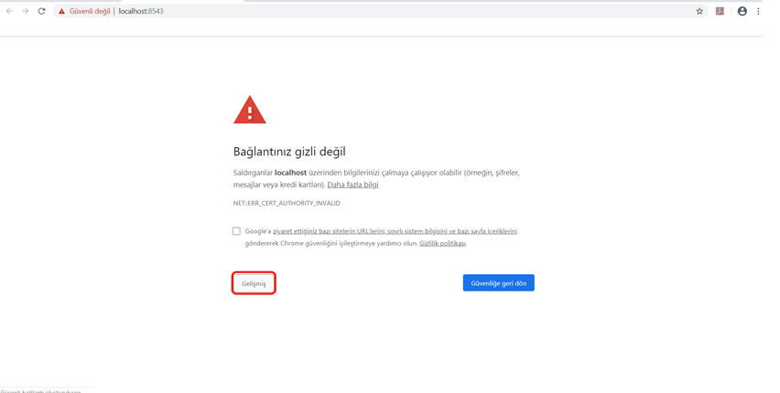Click the red security warning icon in address bar

coord(61,11)
